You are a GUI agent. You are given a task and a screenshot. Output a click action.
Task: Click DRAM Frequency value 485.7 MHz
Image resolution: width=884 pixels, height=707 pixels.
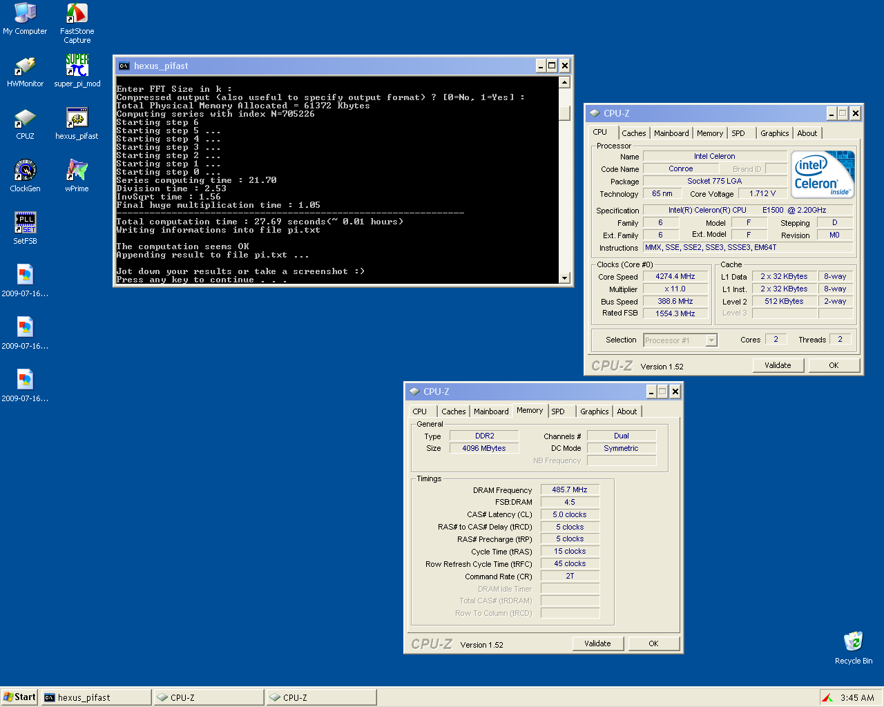point(570,490)
